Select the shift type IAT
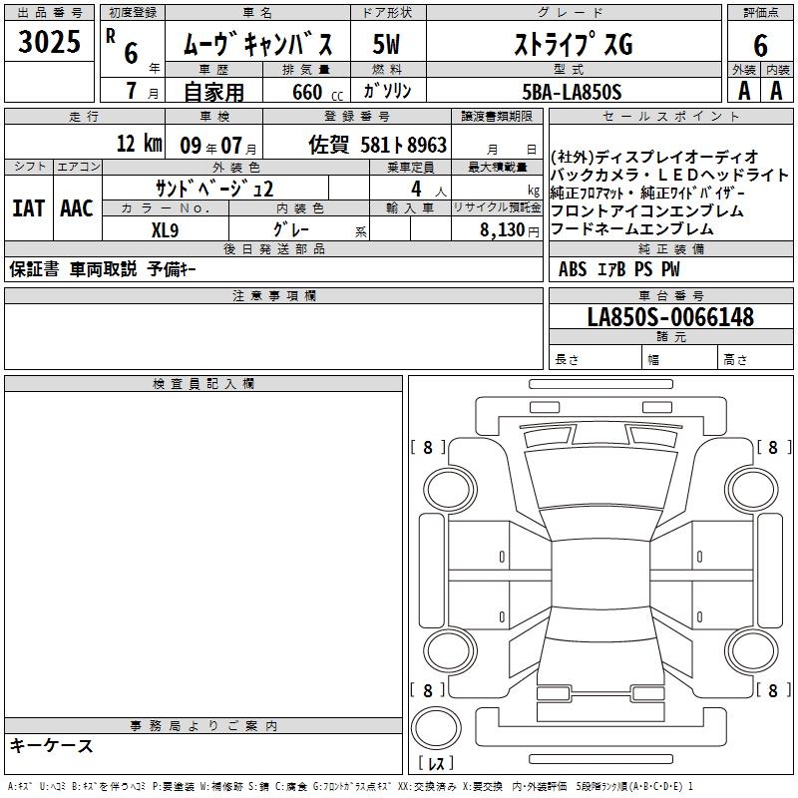The image size is (798, 798). (x=28, y=208)
